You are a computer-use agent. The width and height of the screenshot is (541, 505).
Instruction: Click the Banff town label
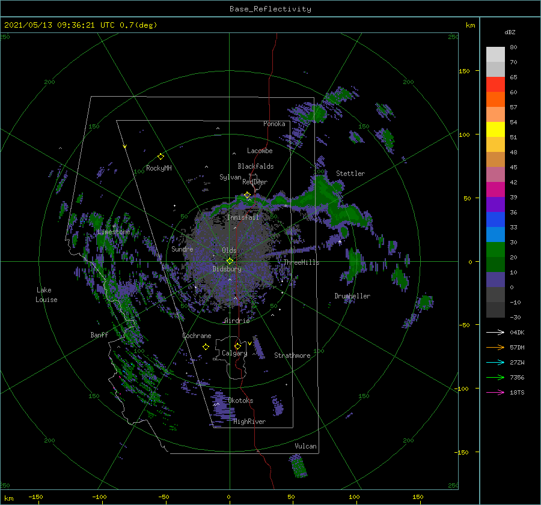coord(99,334)
